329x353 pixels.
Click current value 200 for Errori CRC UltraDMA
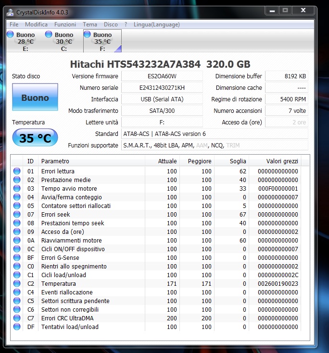[x=172, y=318]
